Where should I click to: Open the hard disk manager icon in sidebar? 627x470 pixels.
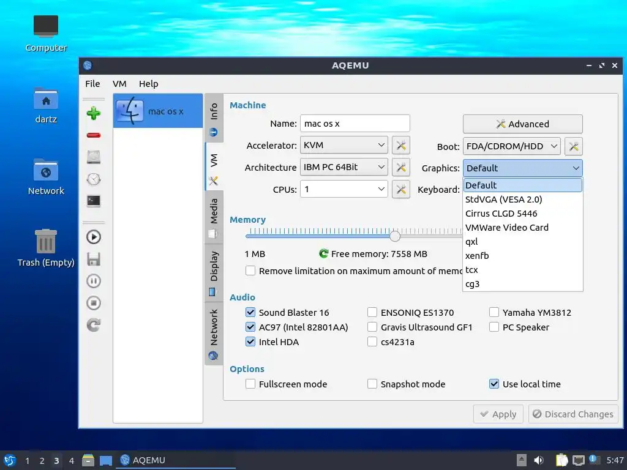pos(94,157)
